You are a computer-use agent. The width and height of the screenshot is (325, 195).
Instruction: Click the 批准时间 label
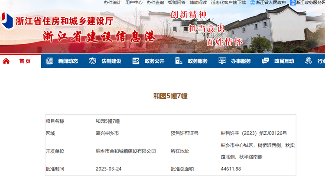55,169
